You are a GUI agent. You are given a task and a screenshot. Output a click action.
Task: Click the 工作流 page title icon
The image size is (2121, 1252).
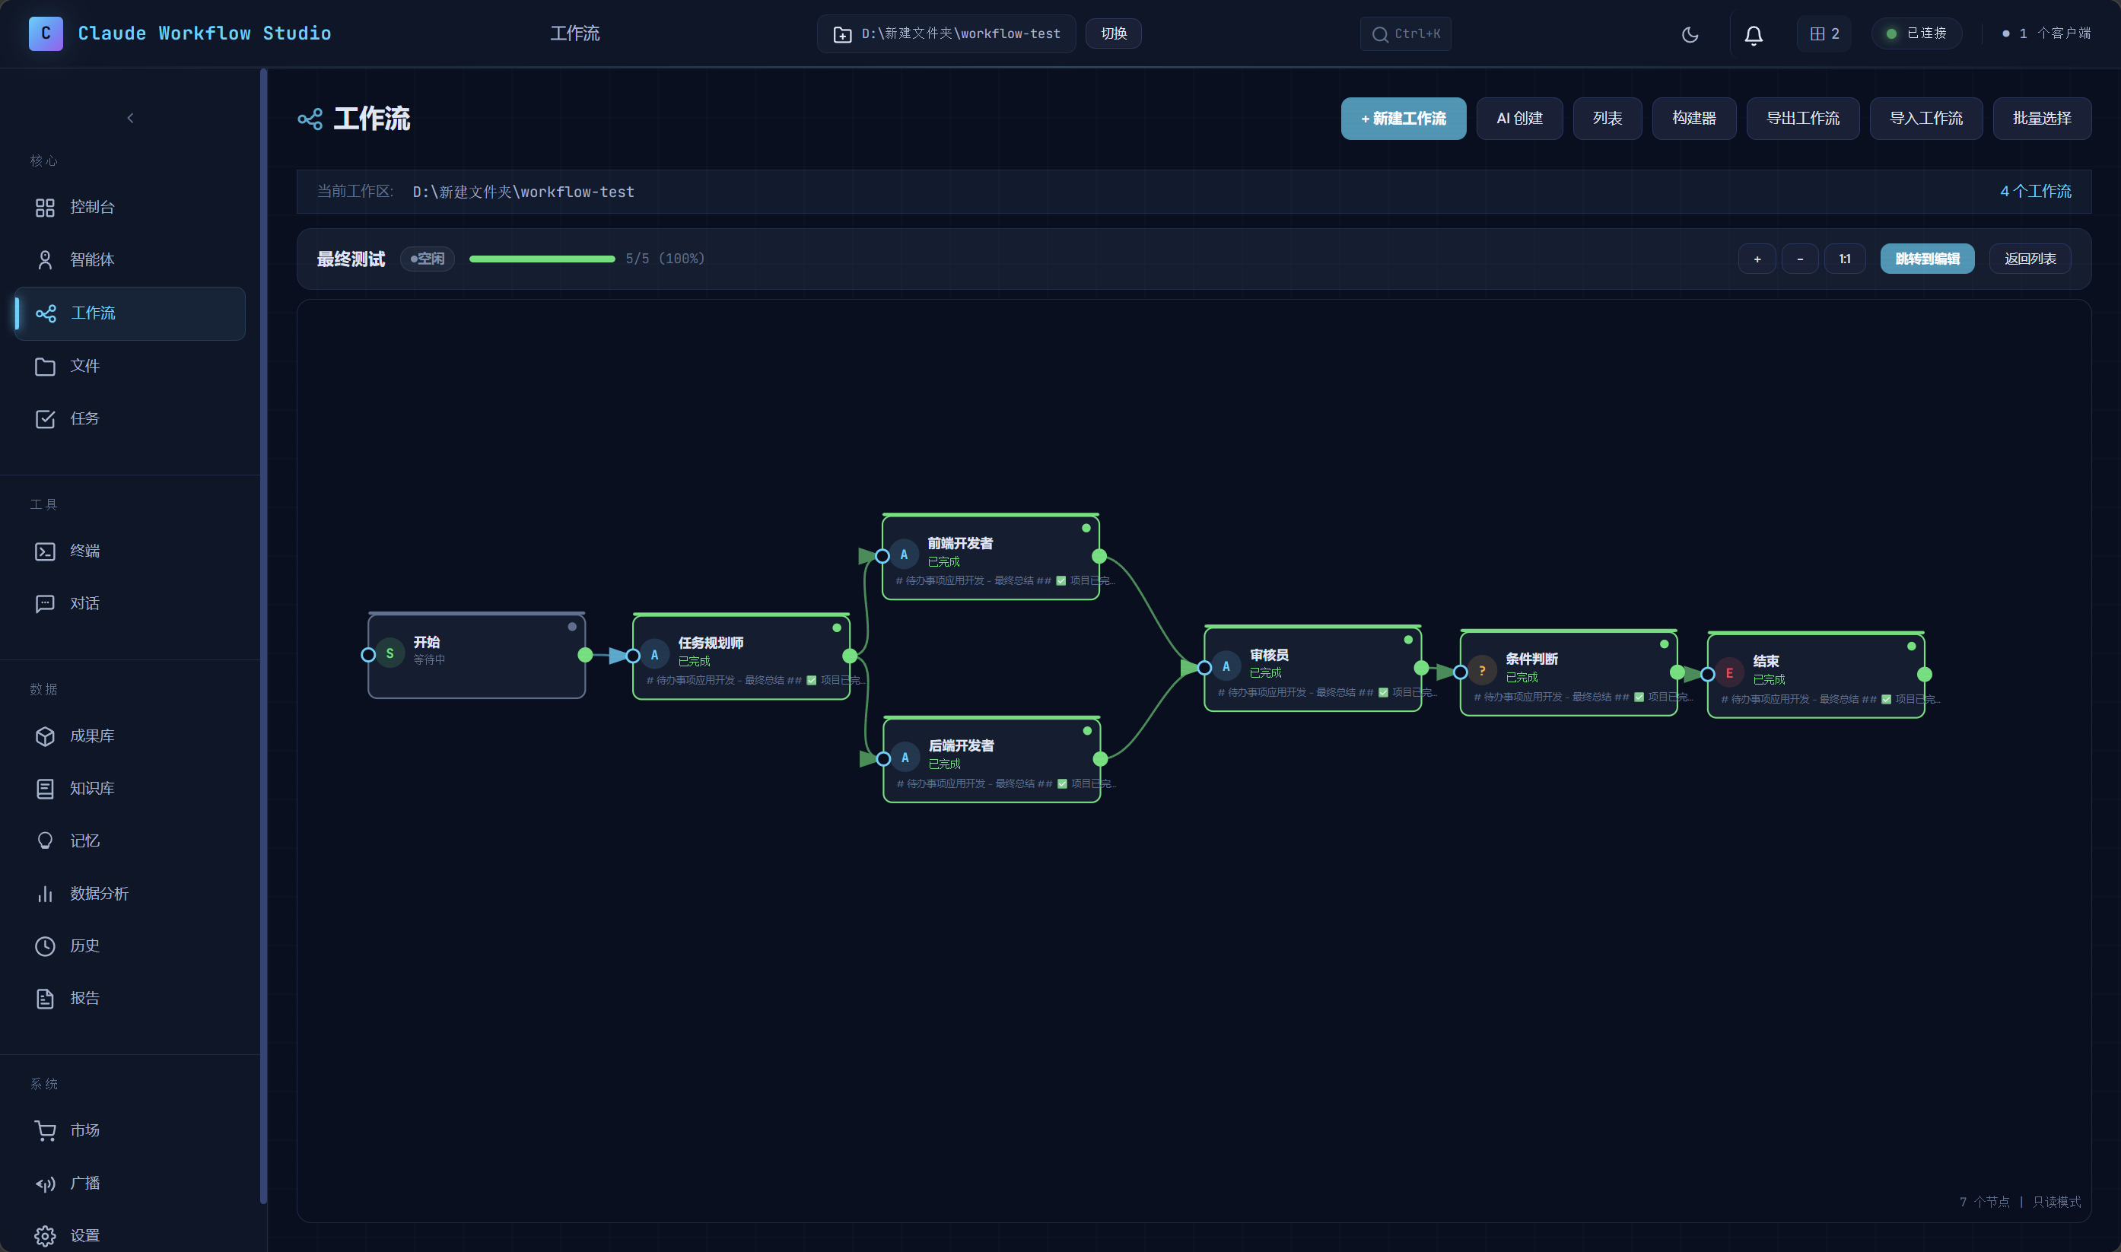click(x=310, y=119)
